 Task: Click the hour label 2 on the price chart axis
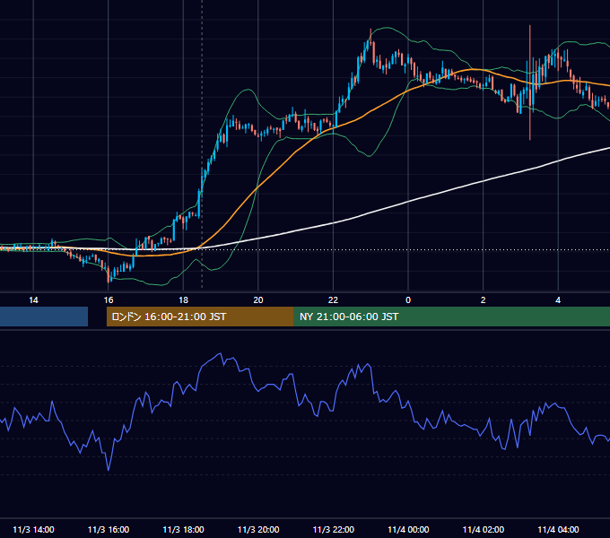484,300
